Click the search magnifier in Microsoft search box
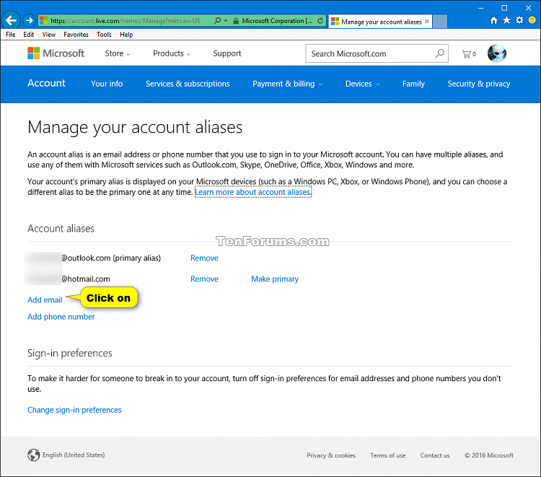This screenshot has width=541, height=477. coord(439,53)
